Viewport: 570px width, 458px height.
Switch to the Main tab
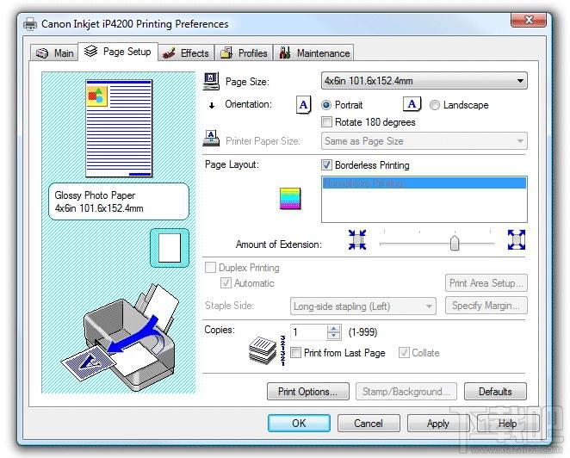54,53
